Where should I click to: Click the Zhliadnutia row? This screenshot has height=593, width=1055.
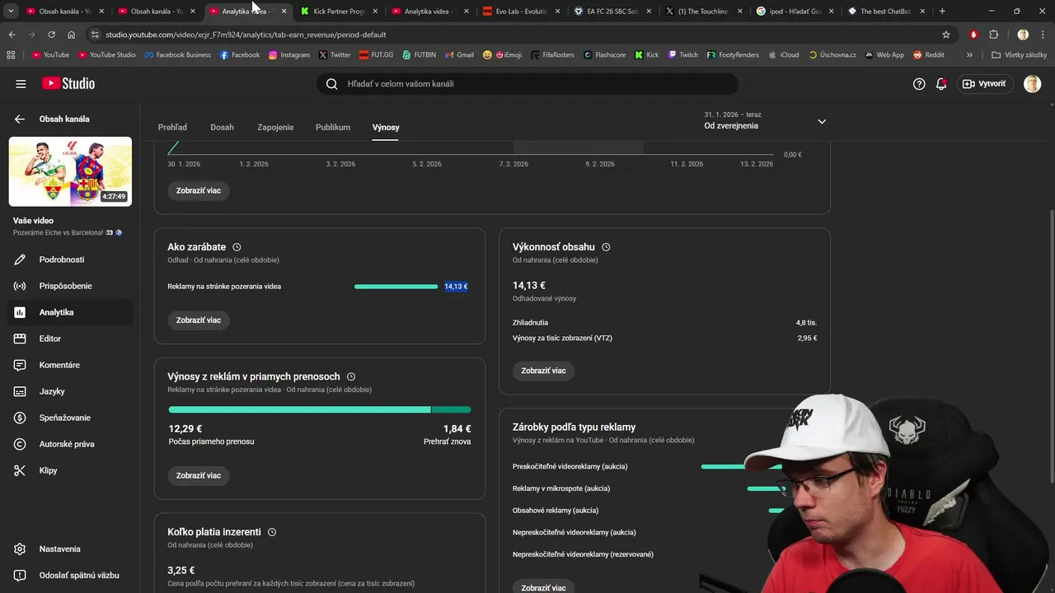pyautogui.click(x=664, y=323)
